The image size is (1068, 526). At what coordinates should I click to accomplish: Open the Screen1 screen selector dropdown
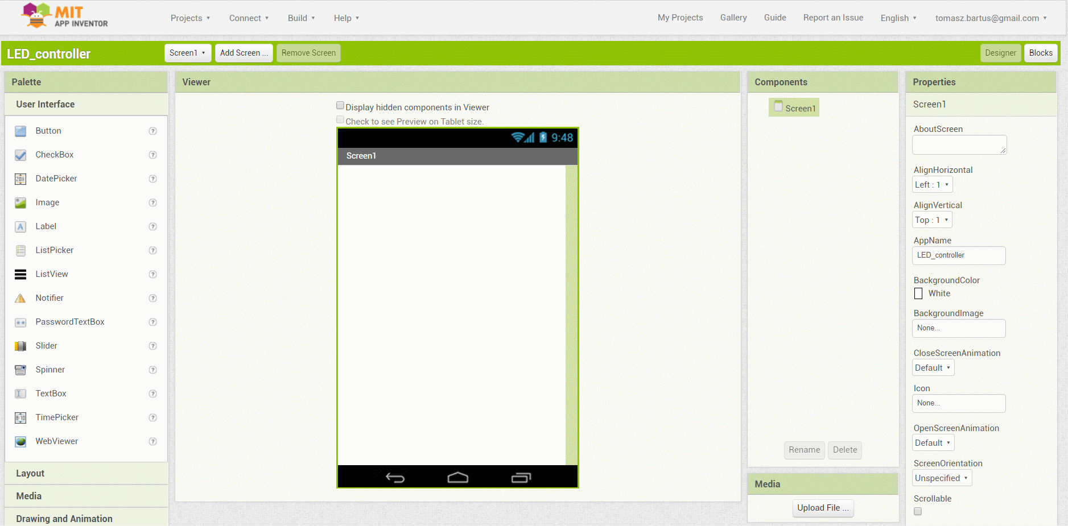[x=187, y=53]
